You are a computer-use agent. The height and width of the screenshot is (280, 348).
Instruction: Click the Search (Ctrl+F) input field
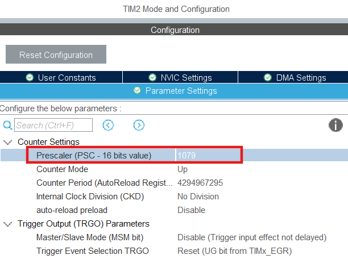pyautogui.click(x=53, y=126)
